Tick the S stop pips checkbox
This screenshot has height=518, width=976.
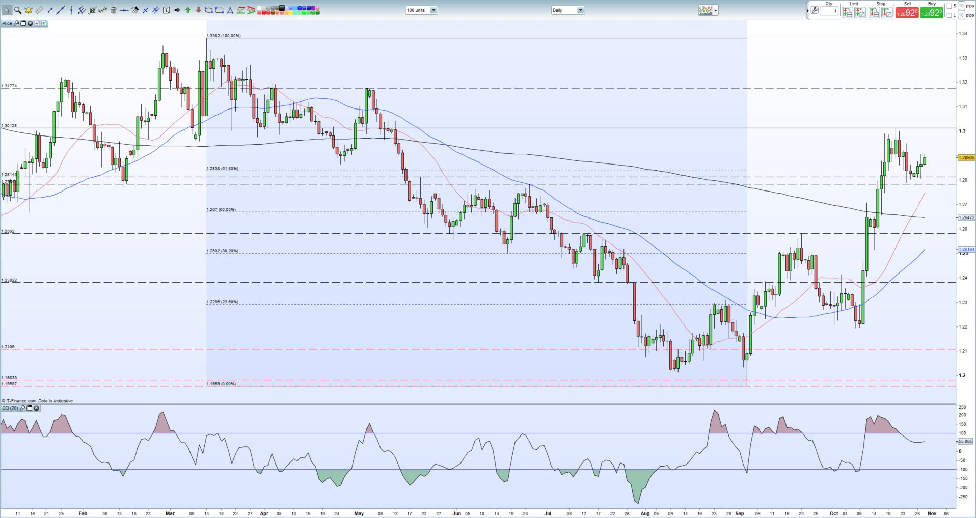pyautogui.click(x=949, y=6)
